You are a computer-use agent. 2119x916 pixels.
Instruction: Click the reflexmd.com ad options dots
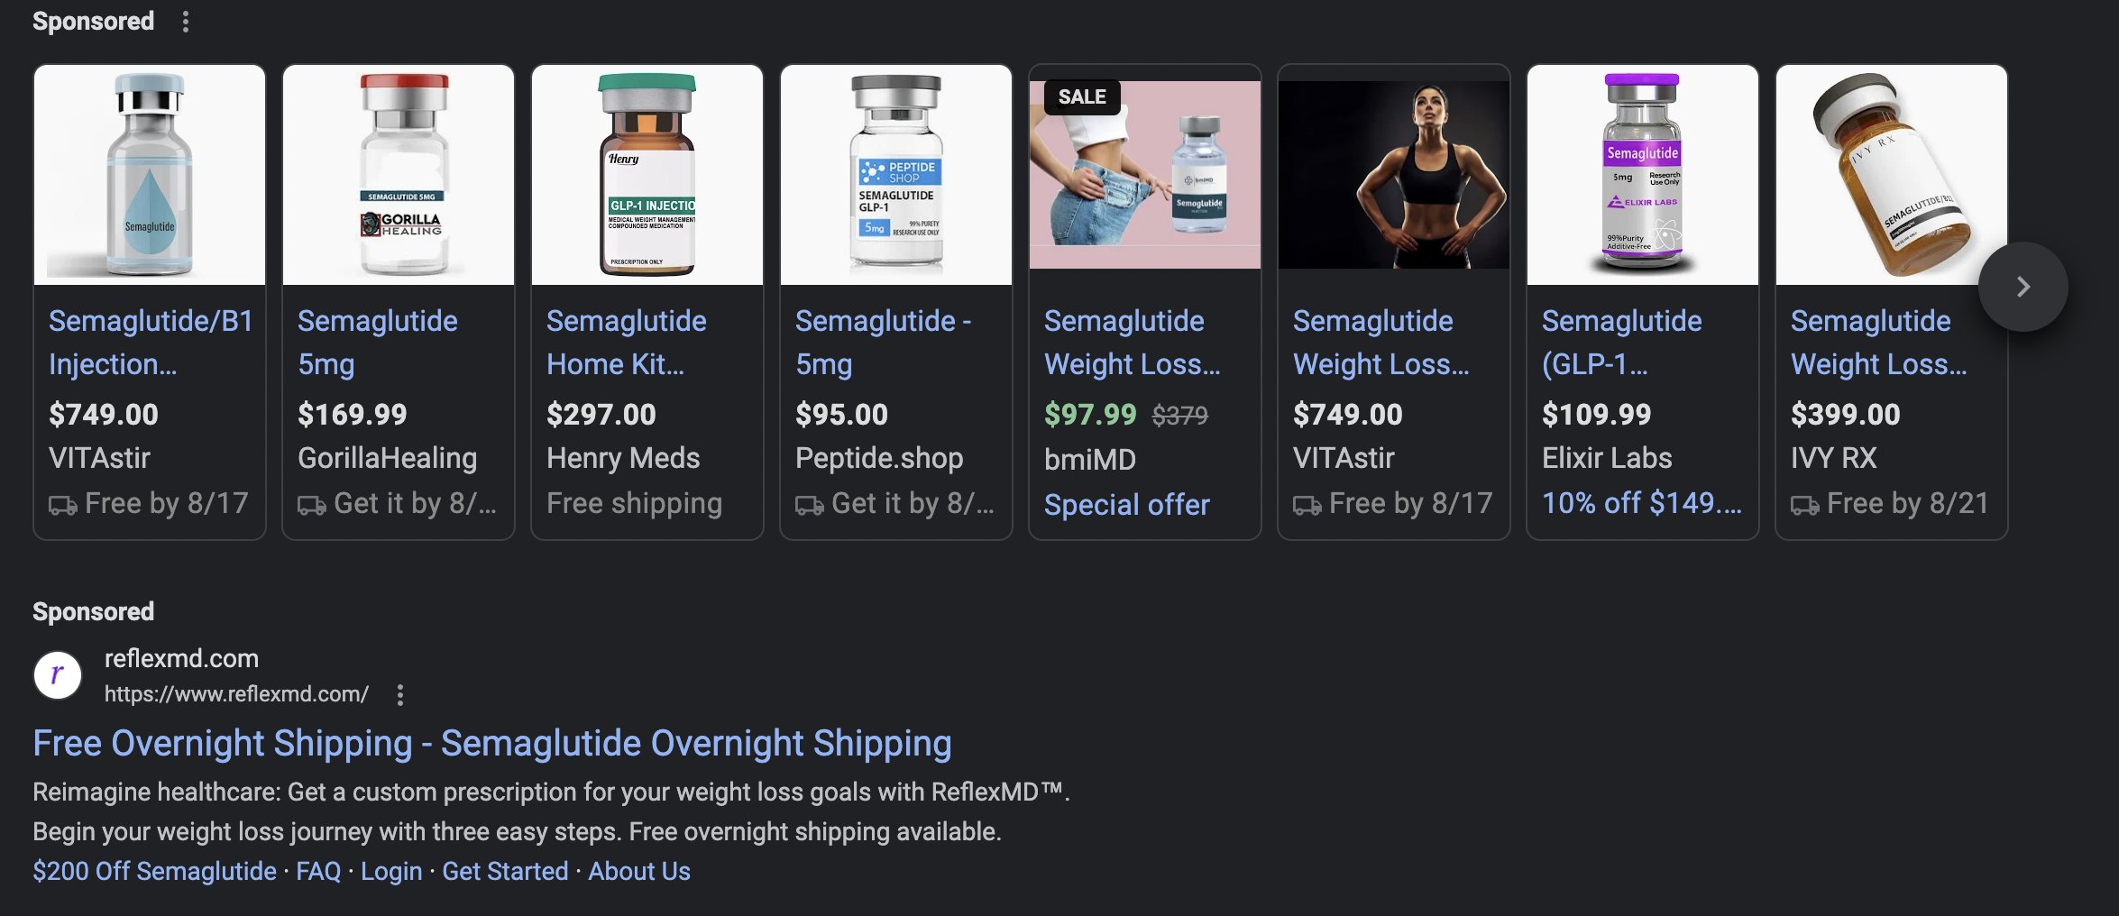[x=400, y=694]
